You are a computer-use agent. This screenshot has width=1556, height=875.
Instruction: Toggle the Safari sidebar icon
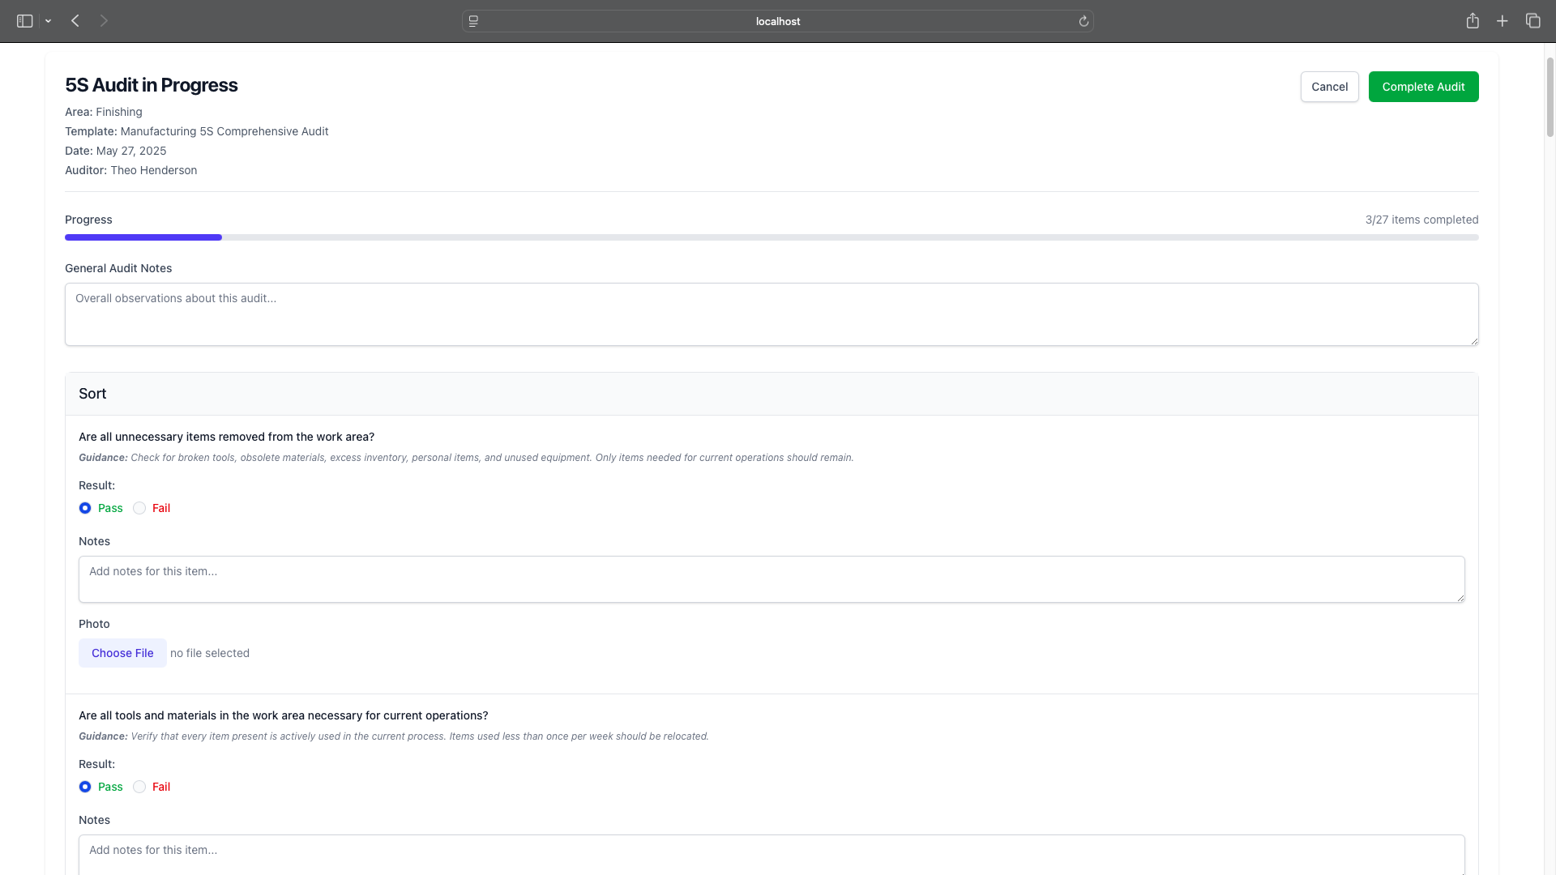[24, 21]
